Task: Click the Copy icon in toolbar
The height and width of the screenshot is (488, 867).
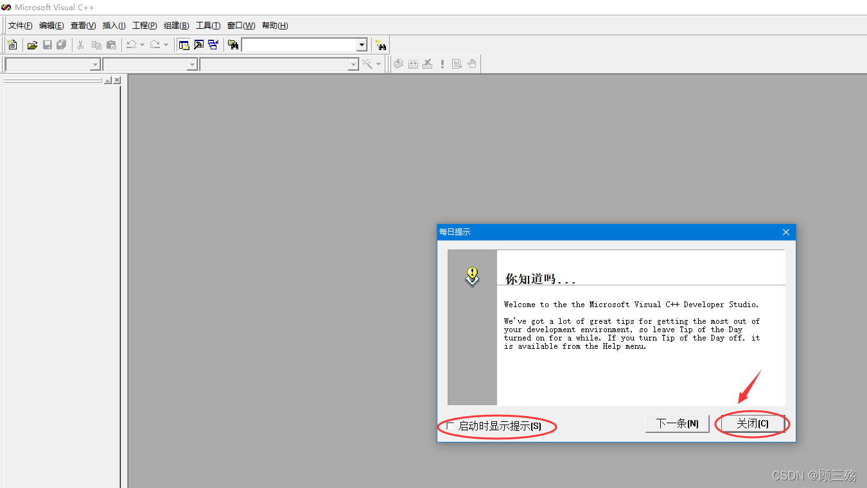Action: [x=96, y=45]
